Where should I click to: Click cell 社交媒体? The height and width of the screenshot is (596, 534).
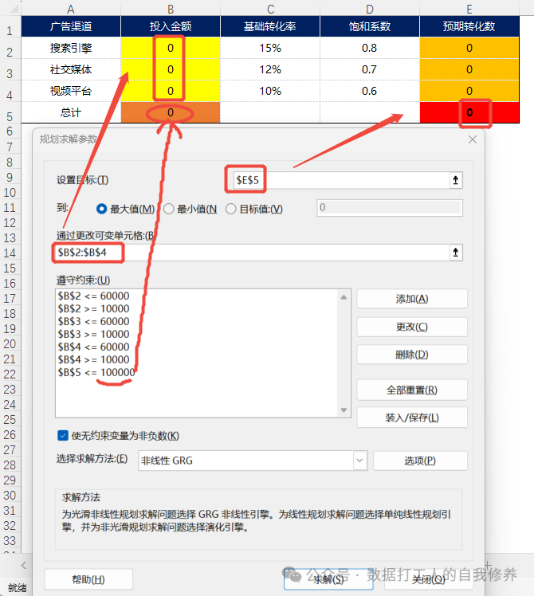pos(71,69)
